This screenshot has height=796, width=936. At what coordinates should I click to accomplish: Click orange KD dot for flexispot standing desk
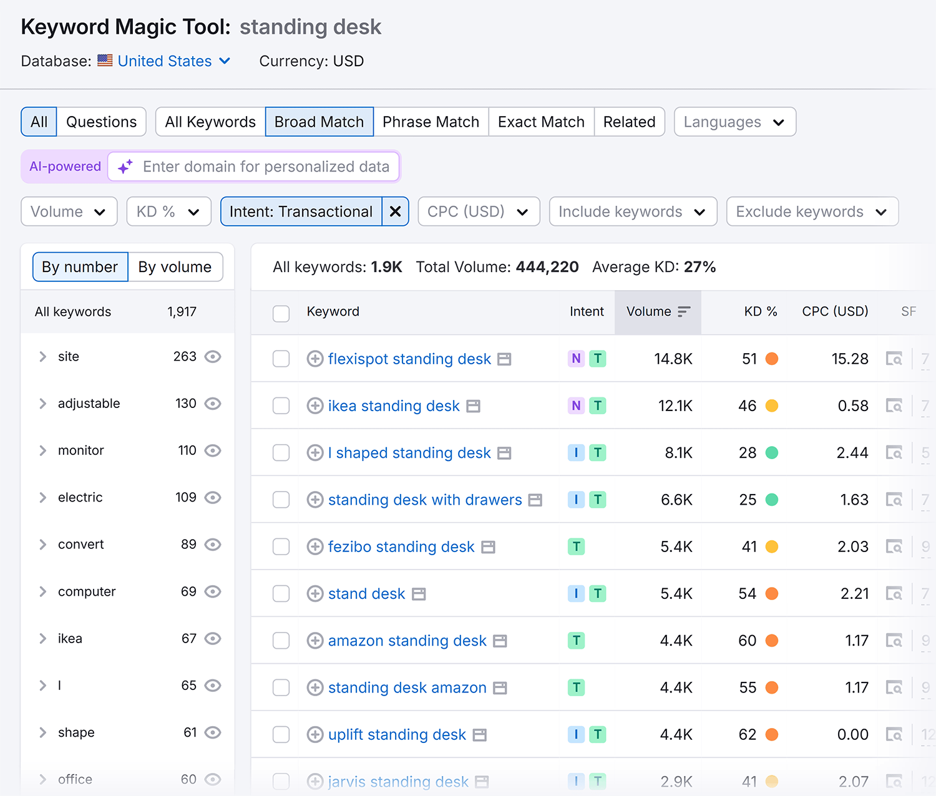coord(772,359)
